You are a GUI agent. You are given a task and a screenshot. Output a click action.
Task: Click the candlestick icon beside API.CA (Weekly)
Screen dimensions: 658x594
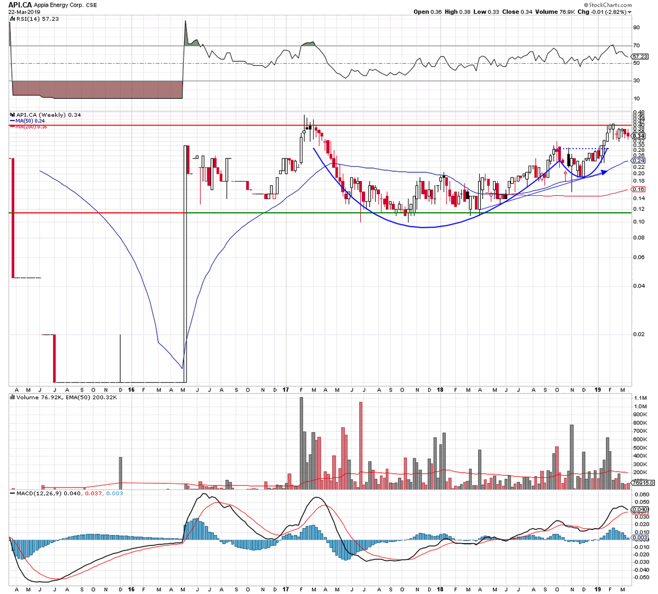[x=12, y=115]
